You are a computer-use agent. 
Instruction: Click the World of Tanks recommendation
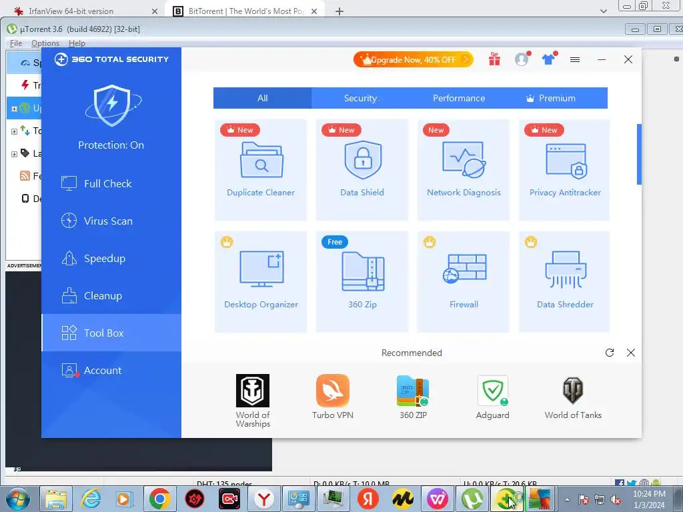point(573,397)
